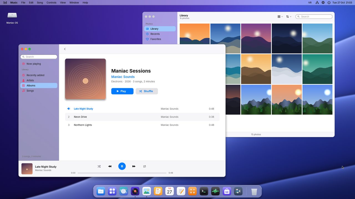355x199 pixels.
Task: Go to the previous track
Action: pos(110,166)
